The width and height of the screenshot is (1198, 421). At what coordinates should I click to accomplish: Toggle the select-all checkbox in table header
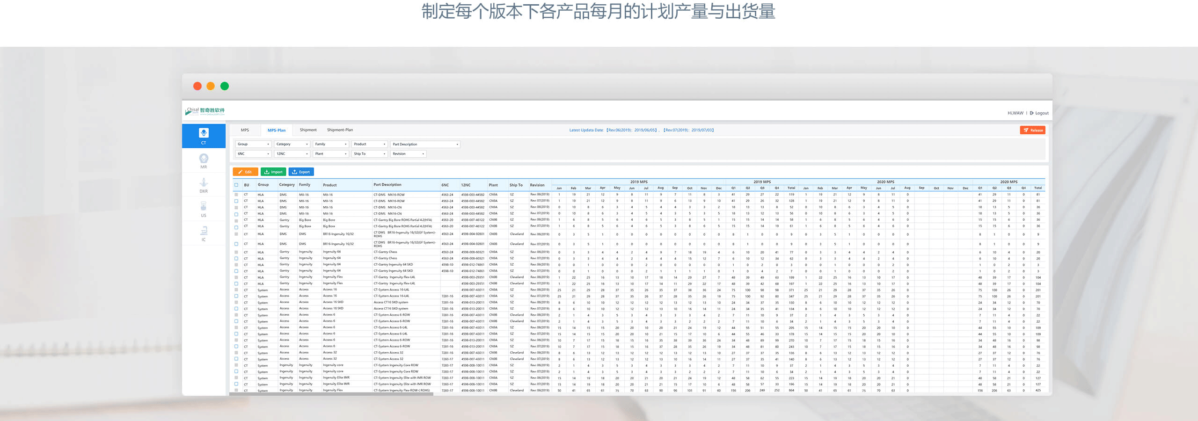(236, 185)
